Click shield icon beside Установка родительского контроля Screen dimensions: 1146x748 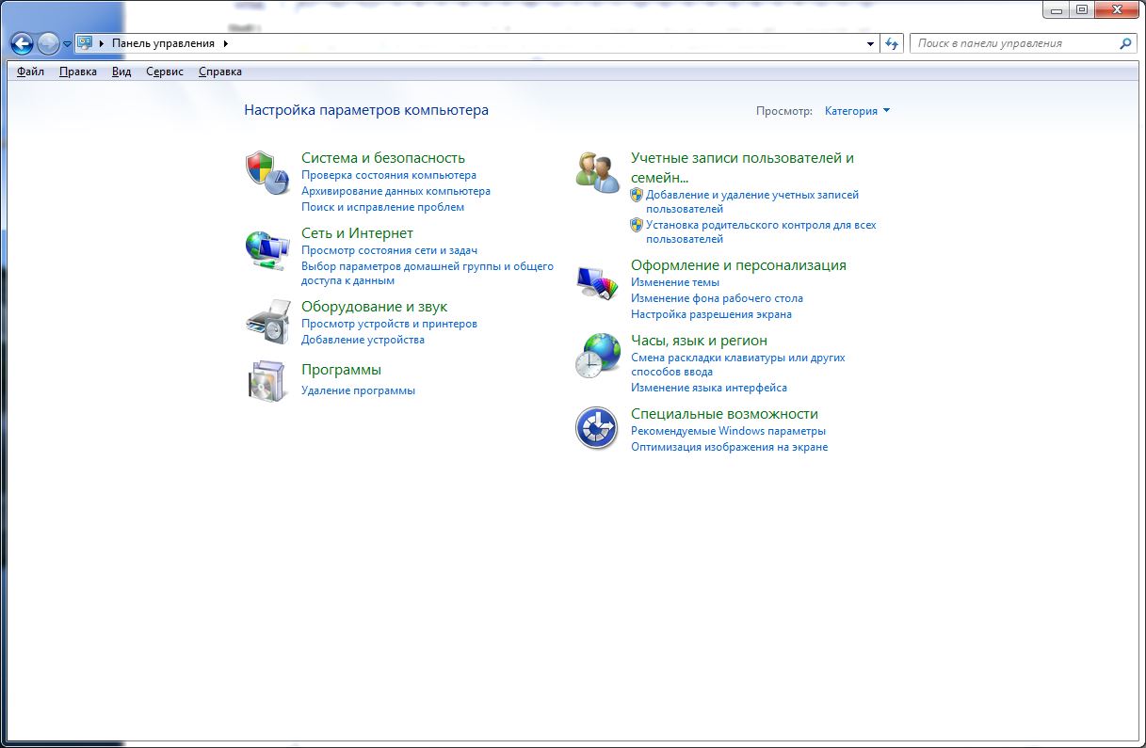(x=637, y=225)
